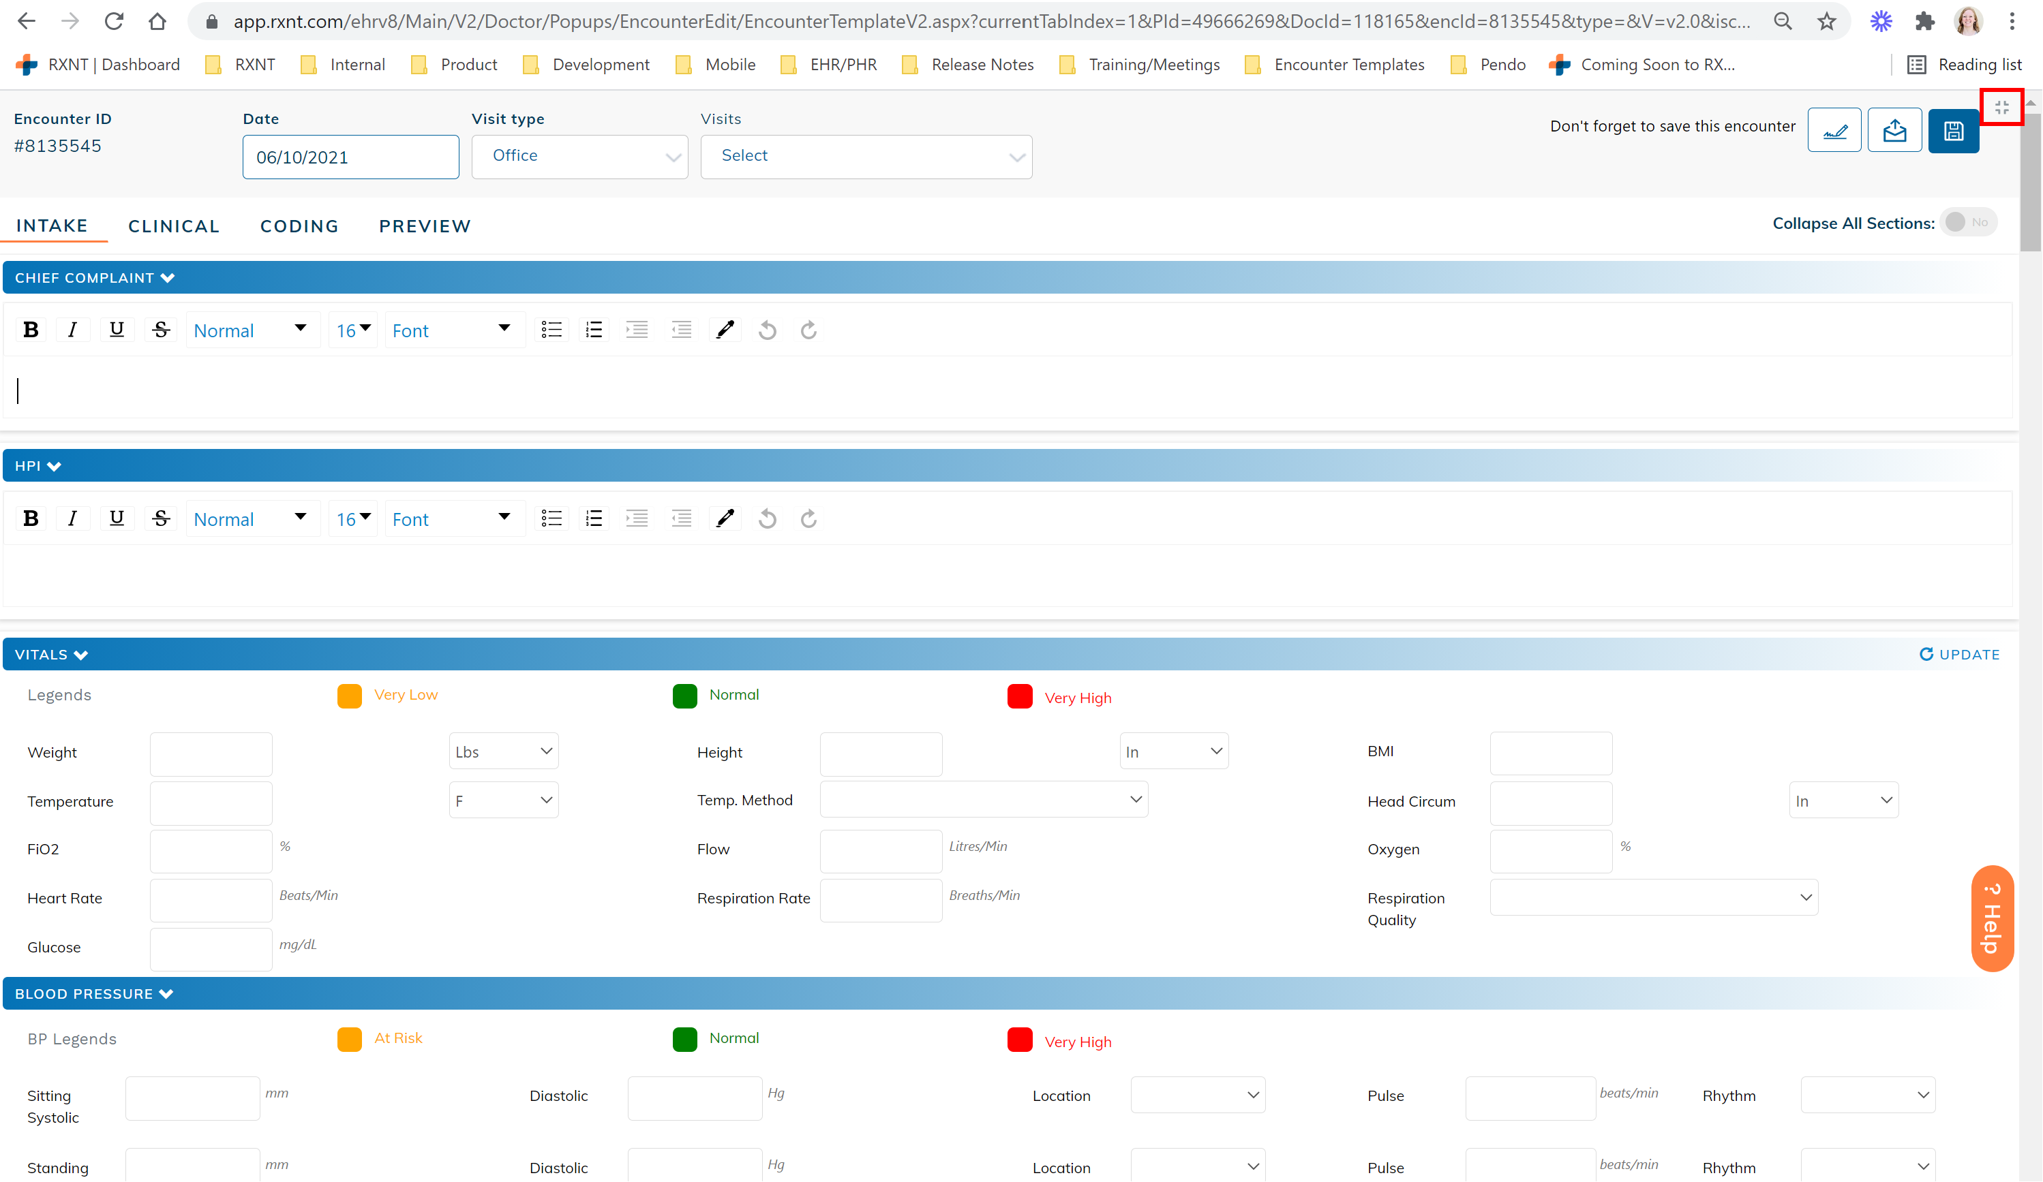Decrease indent in Chief Complaint editor

(x=682, y=330)
